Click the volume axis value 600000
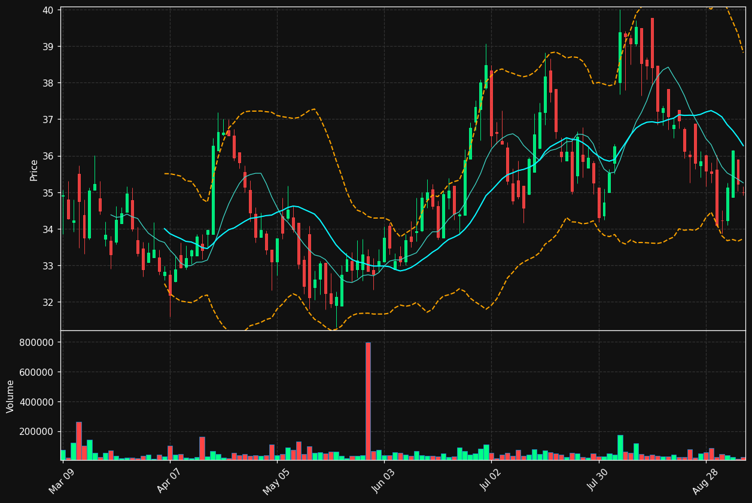The width and height of the screenshot is (752, 503). tap(35, 372)
